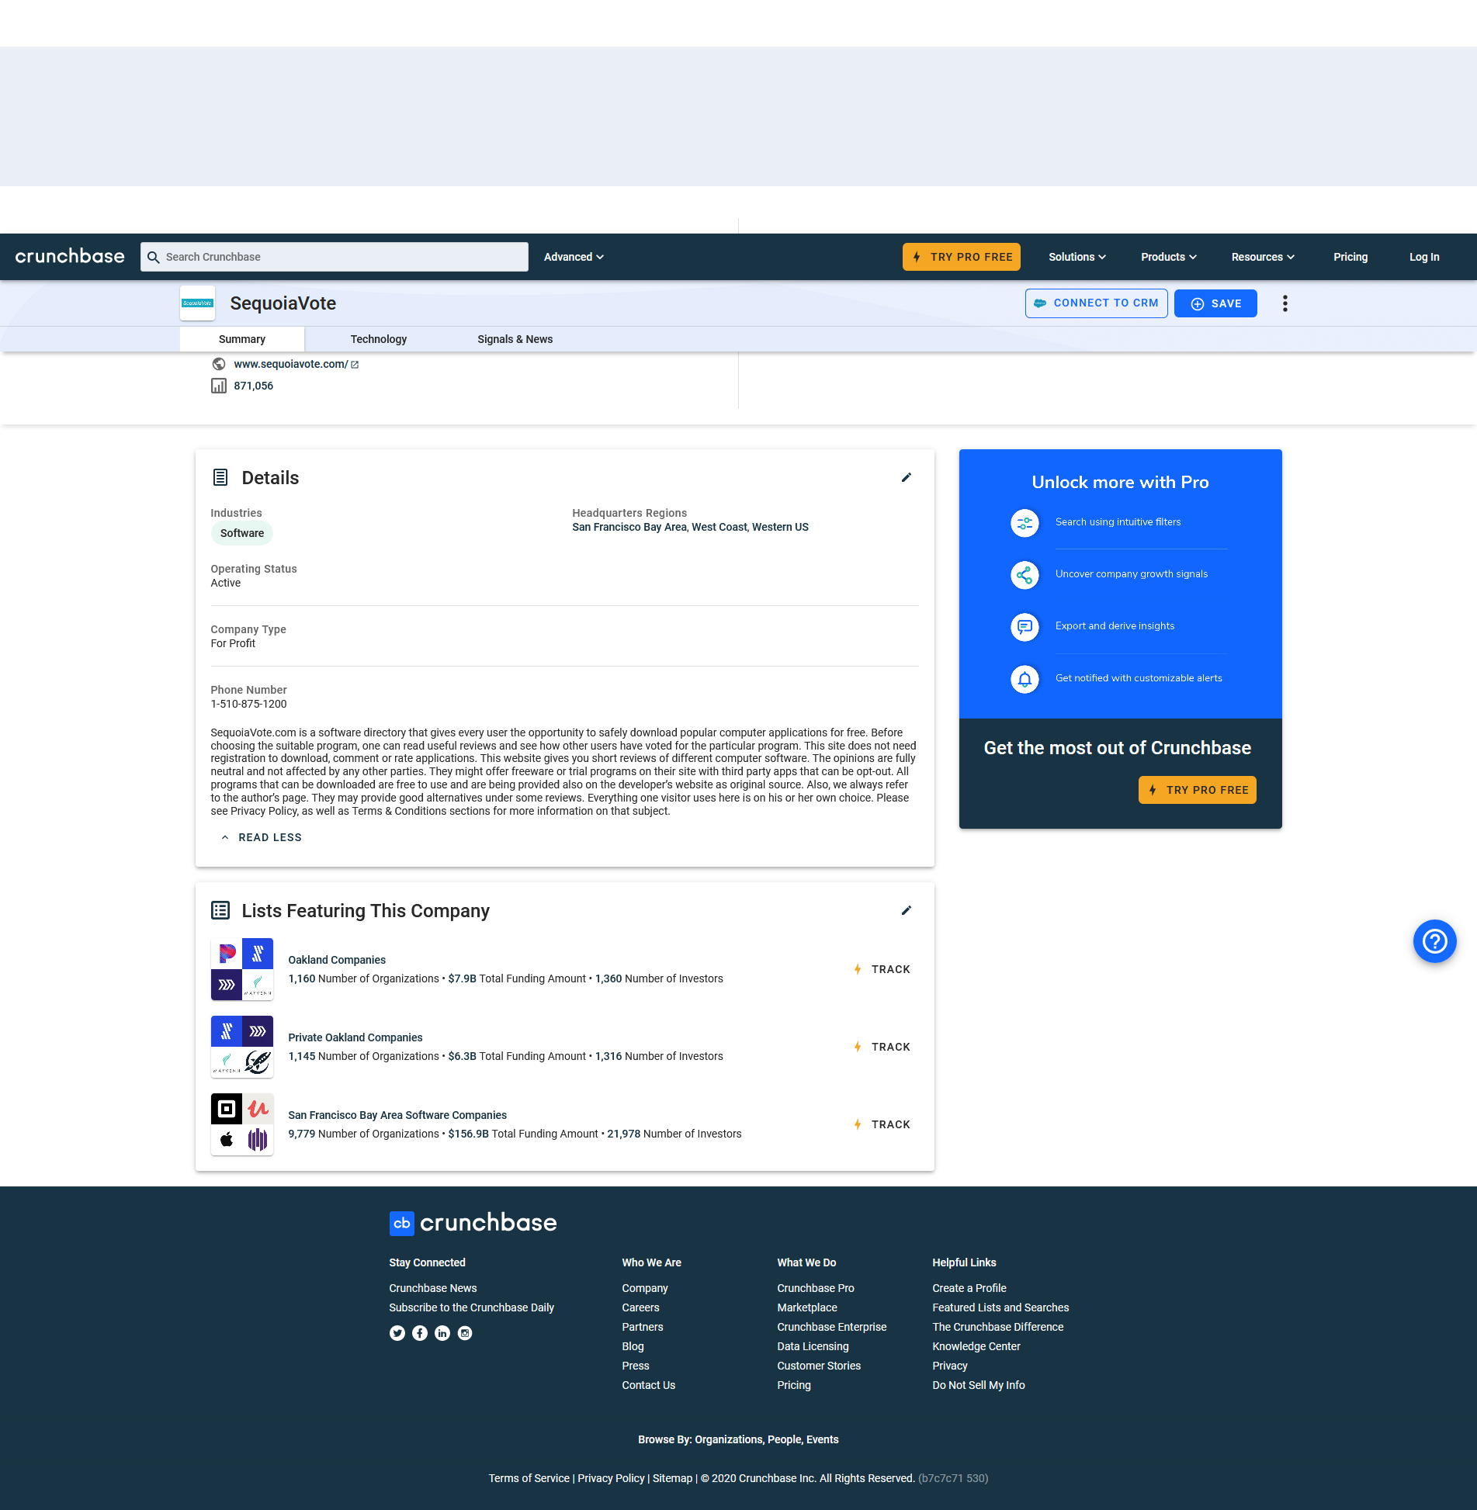Viewport: 1477px width, 1510px height.
Task: Open the Terms of Service link
Action: point(529,1478)
